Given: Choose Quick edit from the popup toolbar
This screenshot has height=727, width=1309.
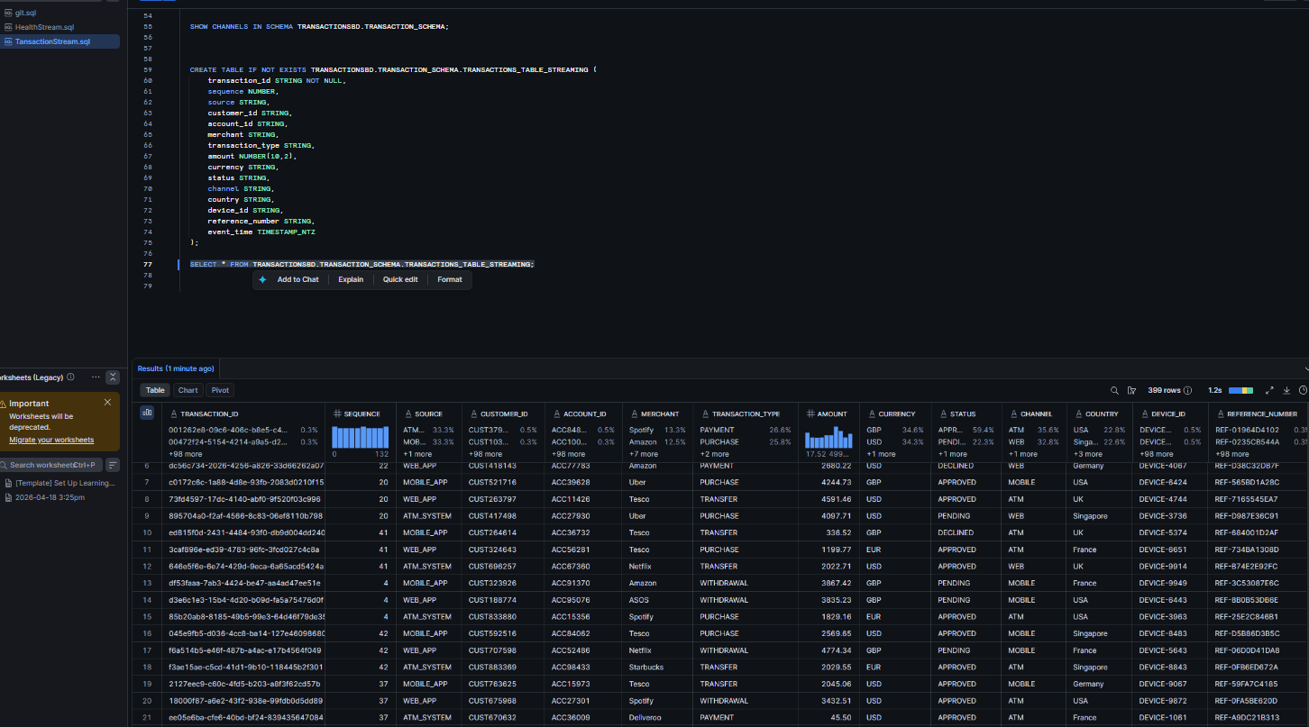Looking at the screenshot, I should coord(400,280).
